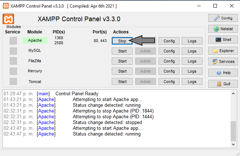Minimize the XAMPP window
Viewport: 240px width, 156px height.
point(199,6)
